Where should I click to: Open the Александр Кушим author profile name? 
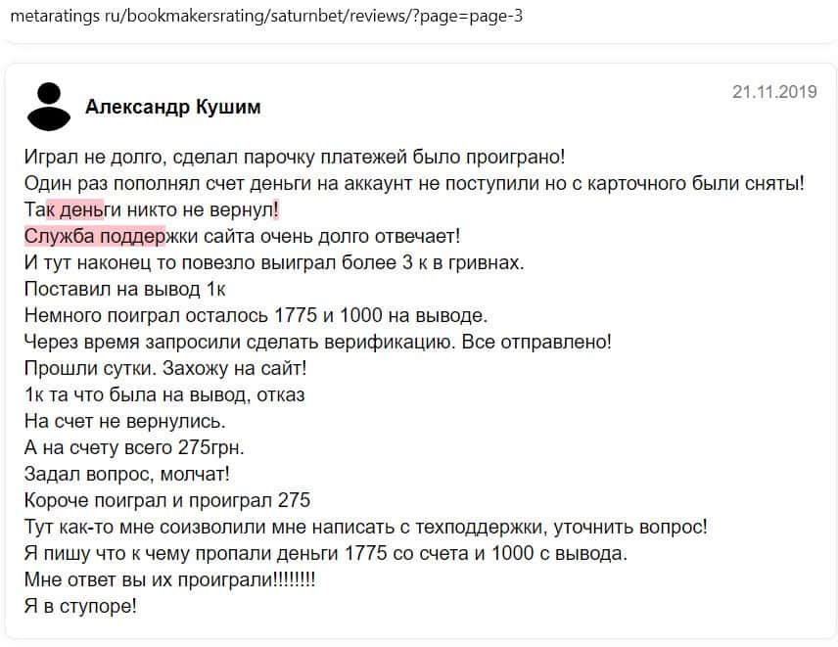pos(173,107)
